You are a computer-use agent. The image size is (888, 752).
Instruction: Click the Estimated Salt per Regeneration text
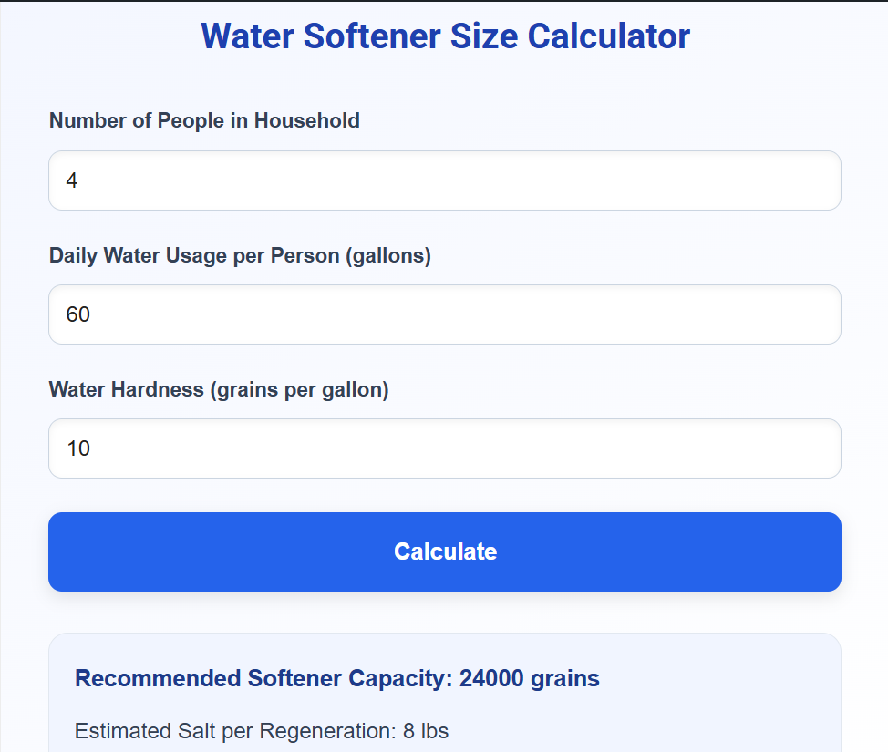pyautogui.click(x=261, y=731)
